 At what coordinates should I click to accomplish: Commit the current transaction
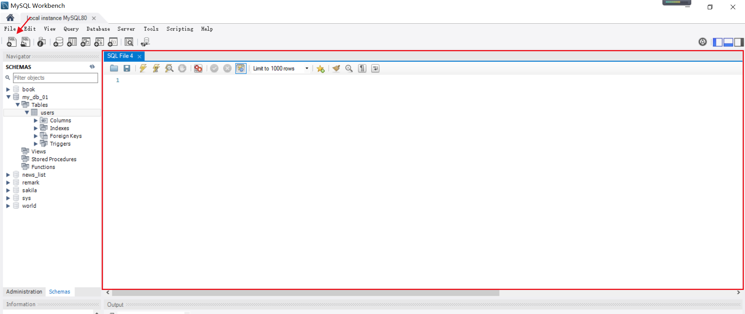click(214, 68)
